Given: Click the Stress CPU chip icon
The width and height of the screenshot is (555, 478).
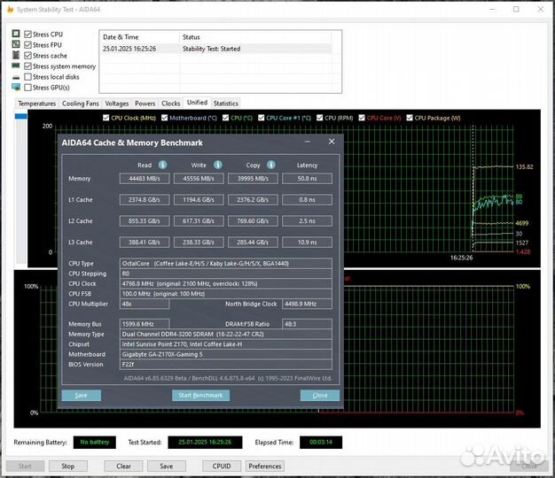Looking at the screenshot, I should [x=16, y=34].
